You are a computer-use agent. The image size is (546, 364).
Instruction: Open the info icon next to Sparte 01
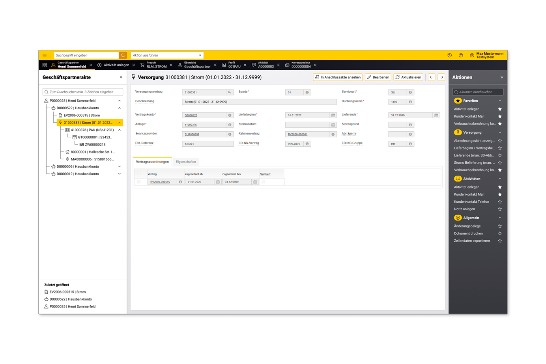tap(307, 92)
